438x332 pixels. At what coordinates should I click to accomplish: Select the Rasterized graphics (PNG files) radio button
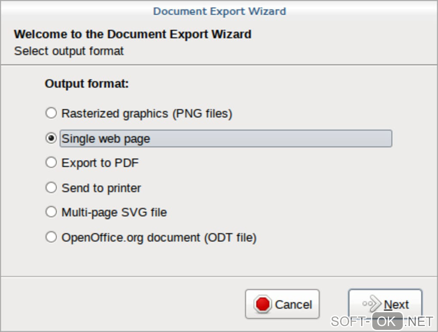point(51,113)
